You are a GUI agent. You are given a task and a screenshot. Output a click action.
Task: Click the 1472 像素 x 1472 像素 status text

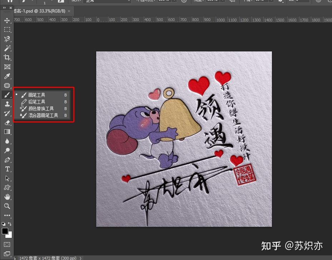click(48, 258)
